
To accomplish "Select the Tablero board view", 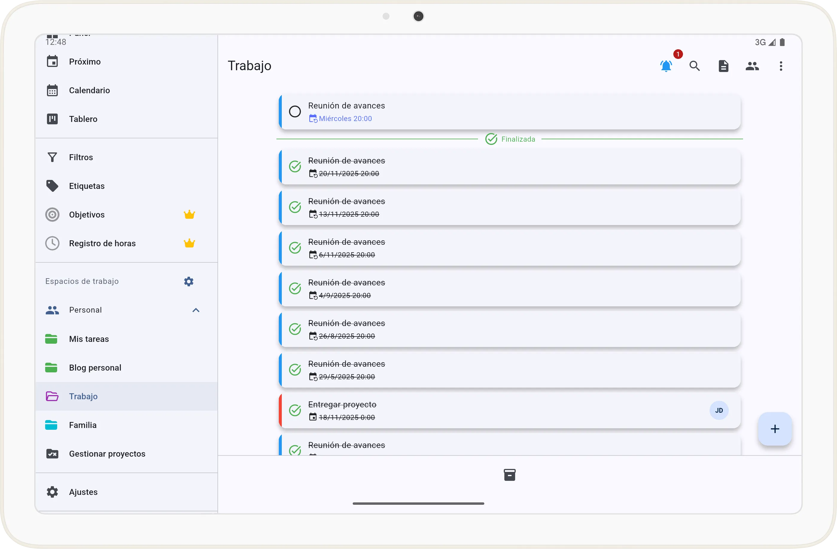I will tap(83, 119).
